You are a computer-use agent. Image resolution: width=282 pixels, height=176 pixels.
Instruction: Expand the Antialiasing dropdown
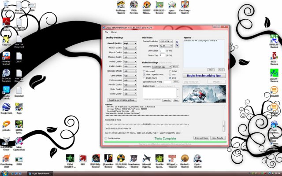166,46
